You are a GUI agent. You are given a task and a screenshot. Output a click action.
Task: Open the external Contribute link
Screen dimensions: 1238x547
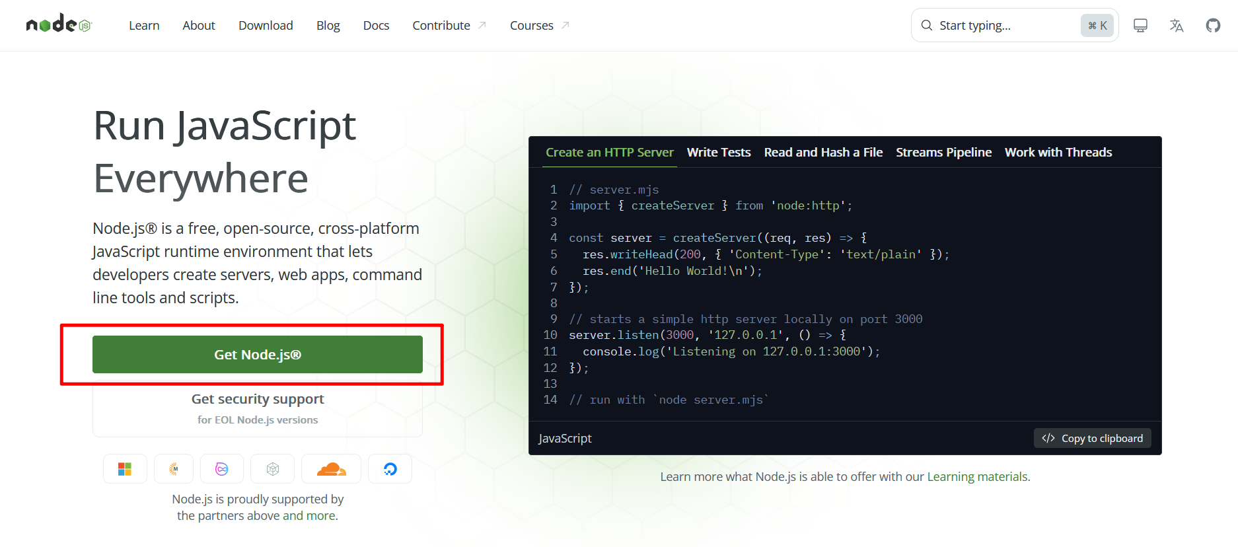[x=449, y=25]
